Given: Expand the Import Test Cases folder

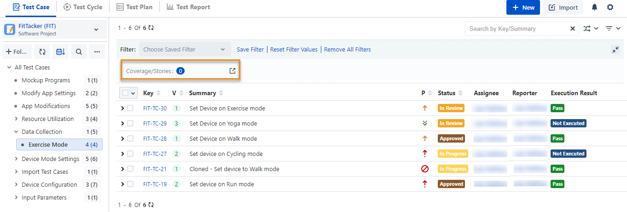Looking at the screenshot, I should (x=16, y=172).
